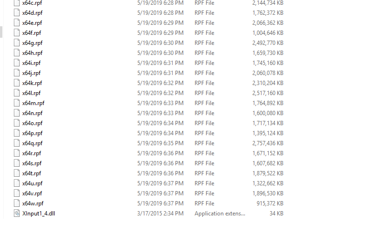Select the x64n.rpf file name
The image size is (392, 225).
pyautogui.click(x=32, y=113)
